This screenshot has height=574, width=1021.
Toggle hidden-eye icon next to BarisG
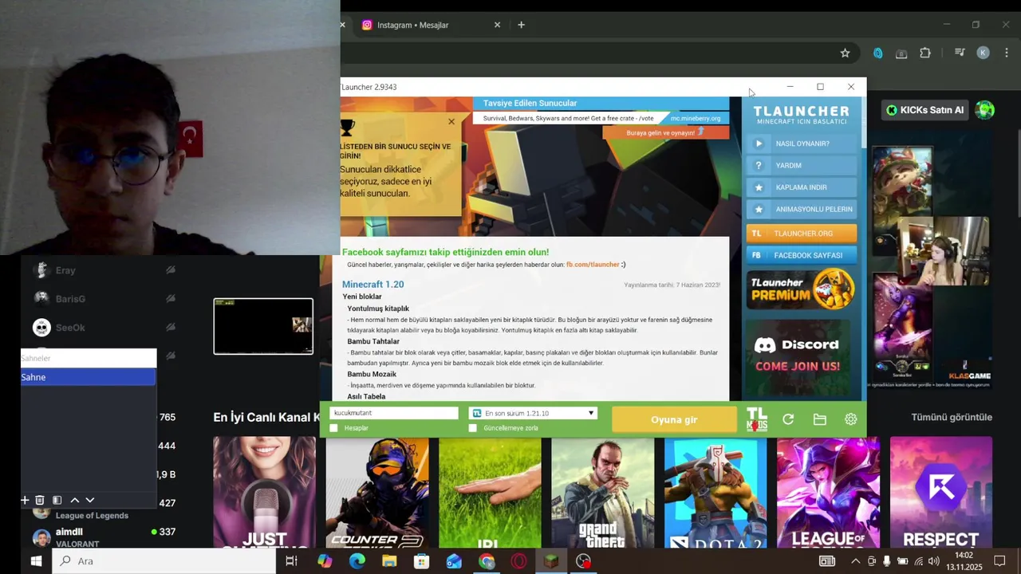(x=171, y=299)
